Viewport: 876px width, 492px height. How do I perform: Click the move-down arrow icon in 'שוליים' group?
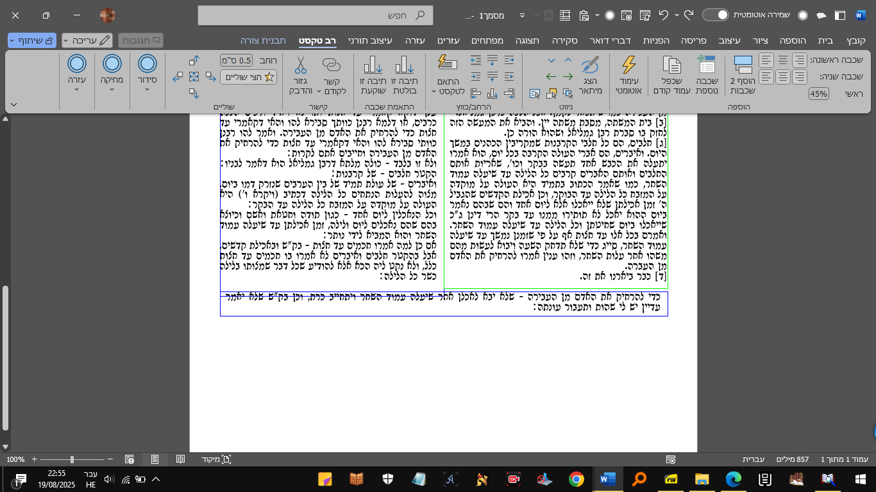194,92
